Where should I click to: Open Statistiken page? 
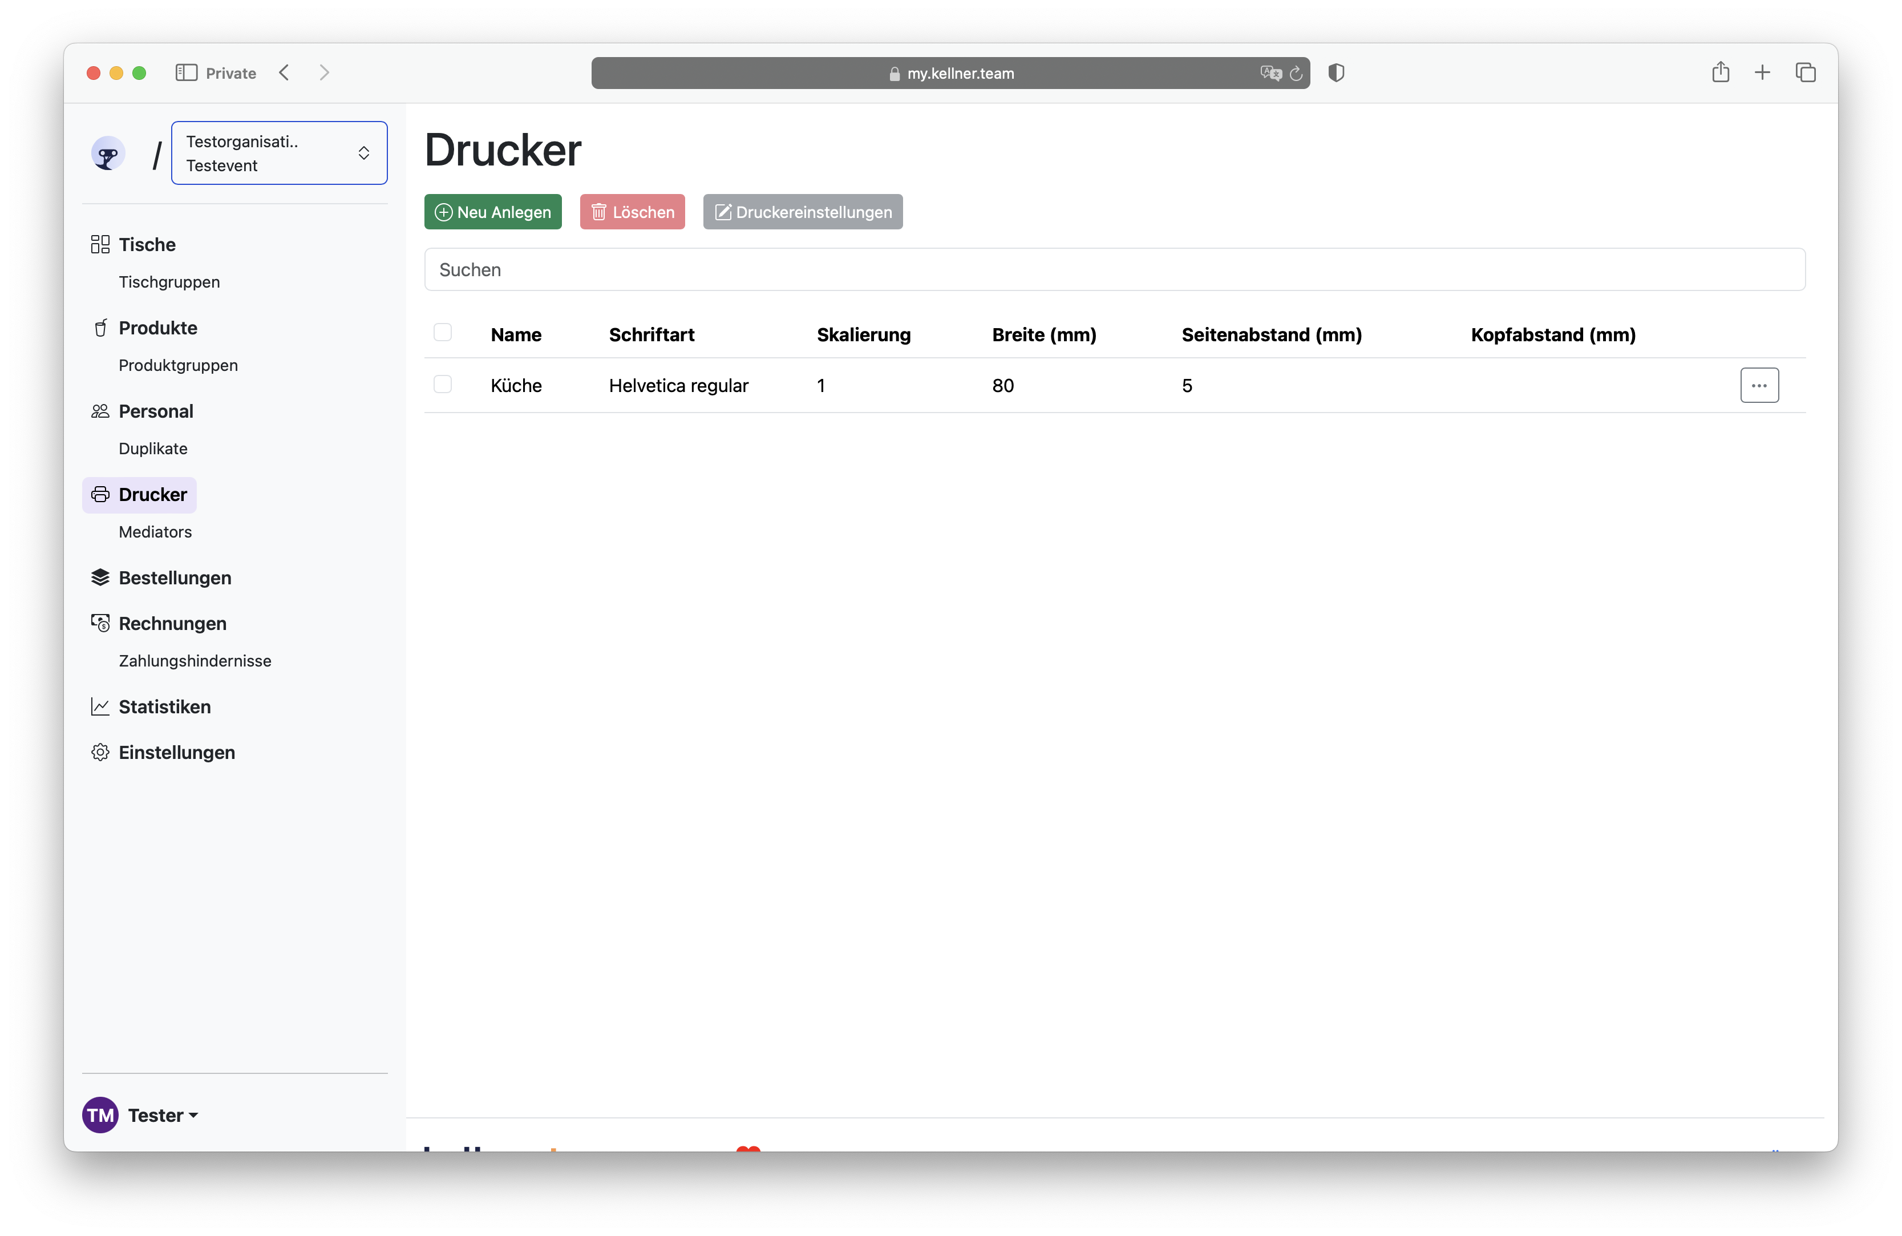point(165,707)
